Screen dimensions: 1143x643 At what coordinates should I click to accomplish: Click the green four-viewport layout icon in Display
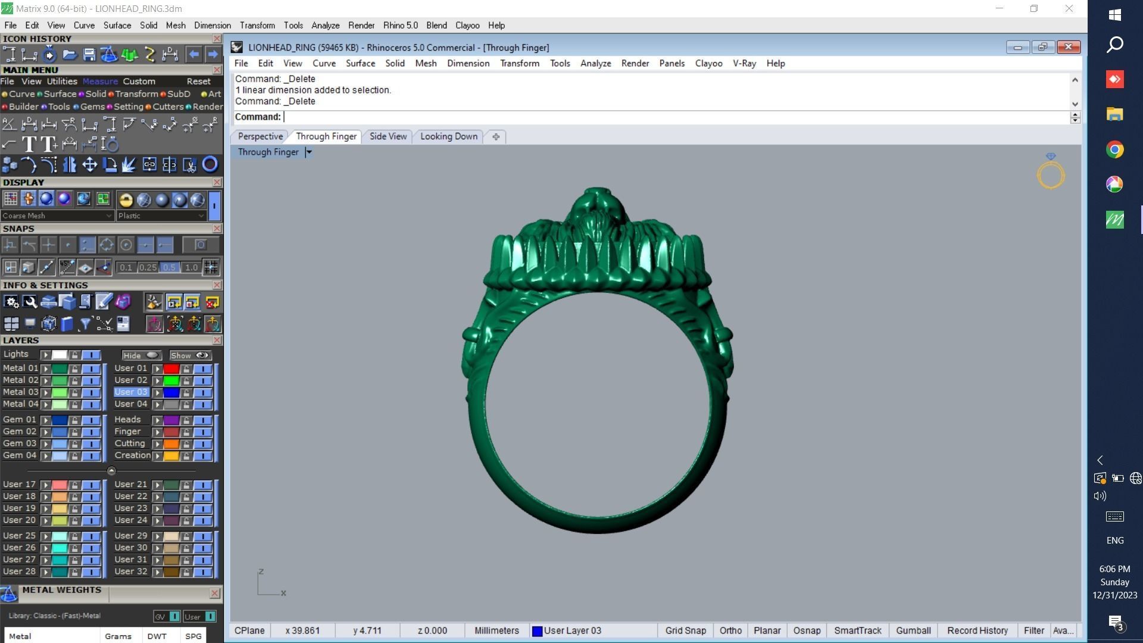pyautogui.click(x=102, y=199)
